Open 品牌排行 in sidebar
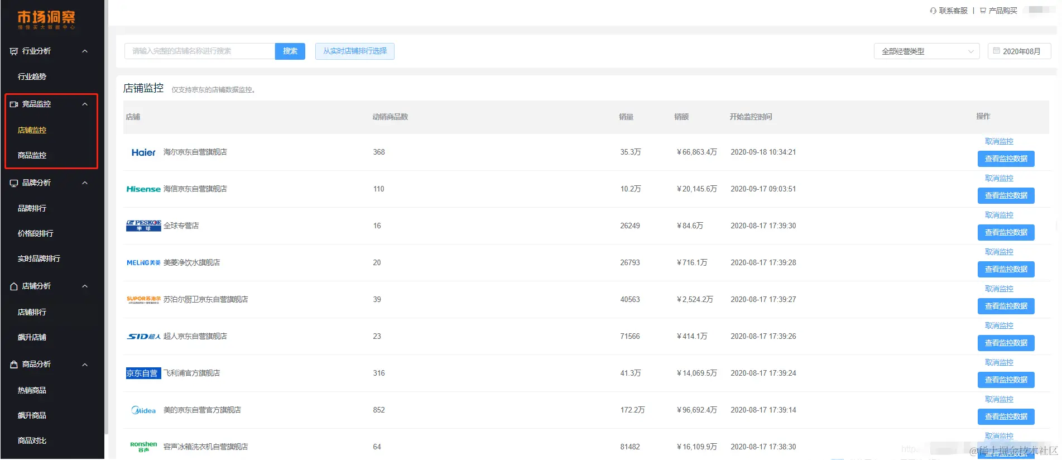This screenshot has width=1062, height=460. coord(32,209)
